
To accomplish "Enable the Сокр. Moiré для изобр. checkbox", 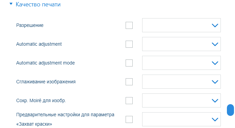I will 129,100.
